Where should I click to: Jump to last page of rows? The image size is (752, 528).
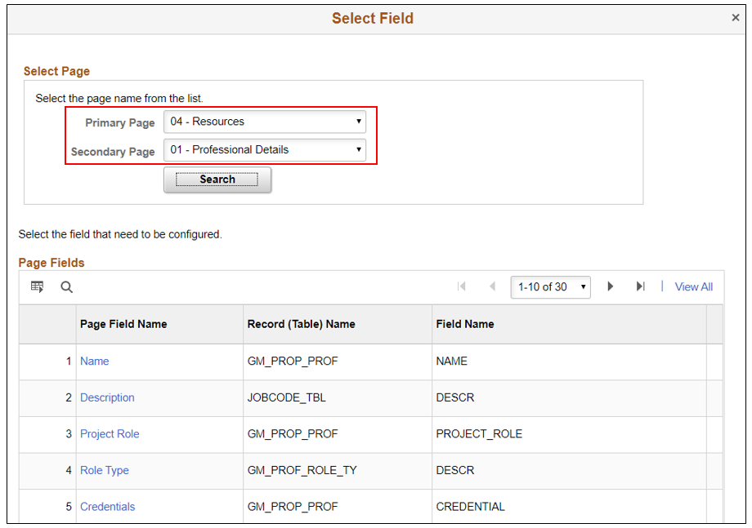click(x=641, y=286)
